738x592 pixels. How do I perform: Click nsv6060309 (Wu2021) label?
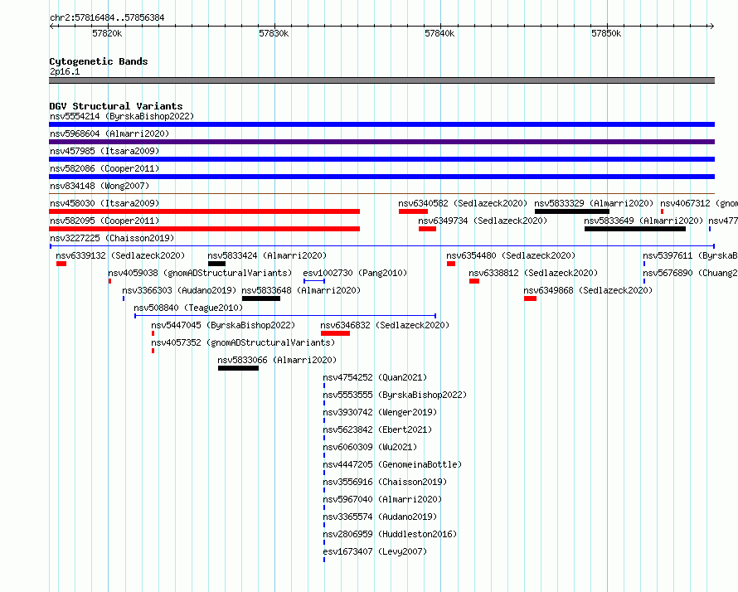coord(370,447)
